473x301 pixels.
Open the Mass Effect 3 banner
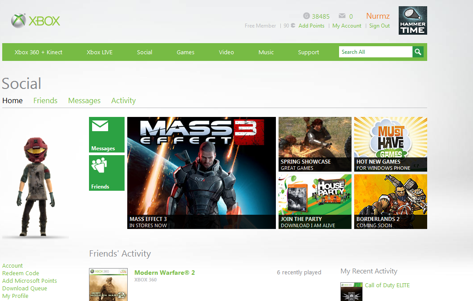[202, 173]
